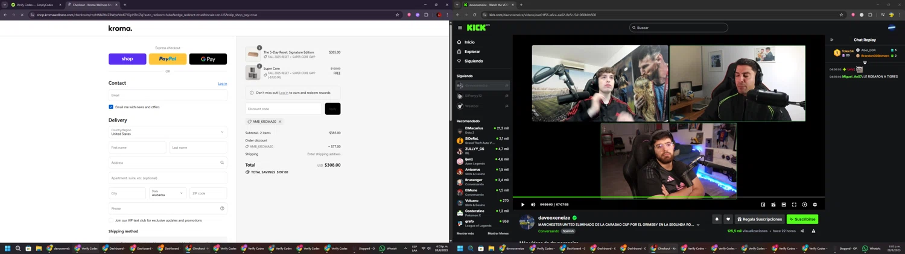
Task: Switch to Verify Codes SimplyCodes tab
Action: pos(35,5)
